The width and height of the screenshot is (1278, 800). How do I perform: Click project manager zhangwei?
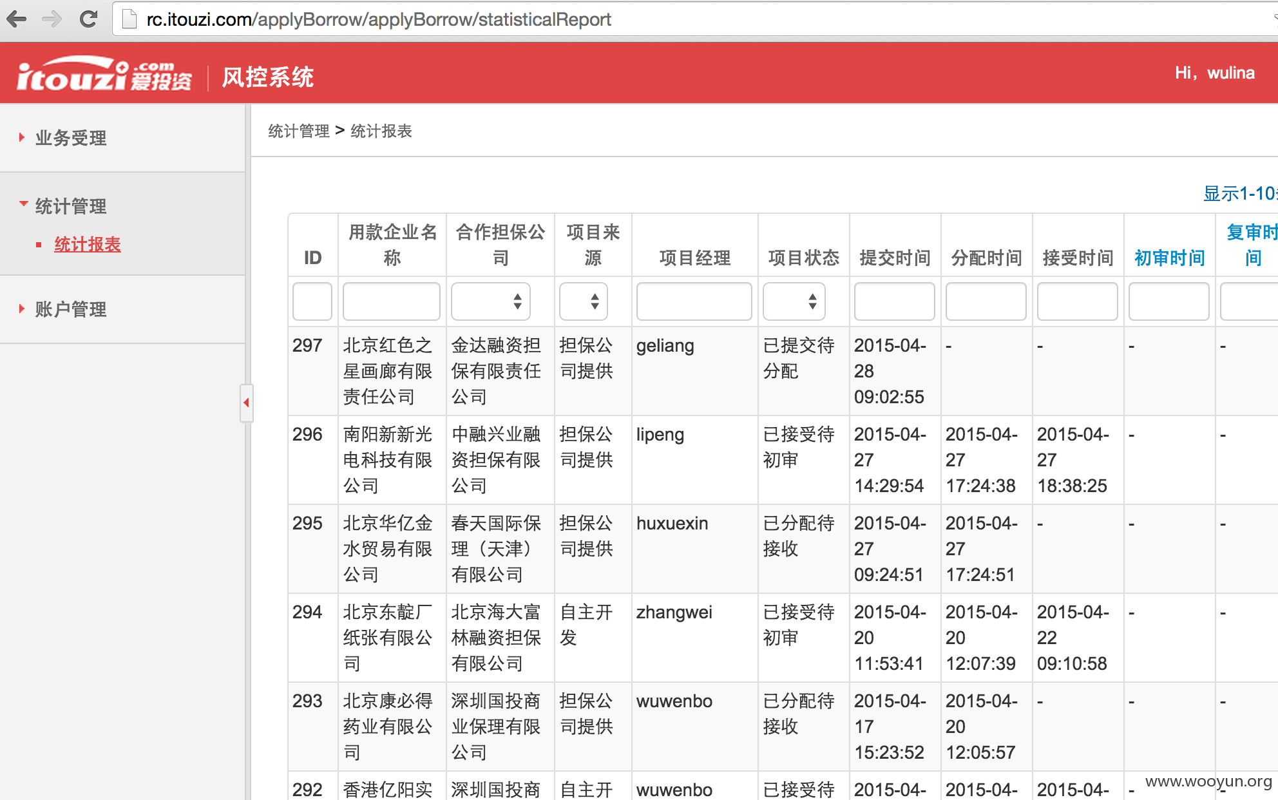[x=674, y=613]
